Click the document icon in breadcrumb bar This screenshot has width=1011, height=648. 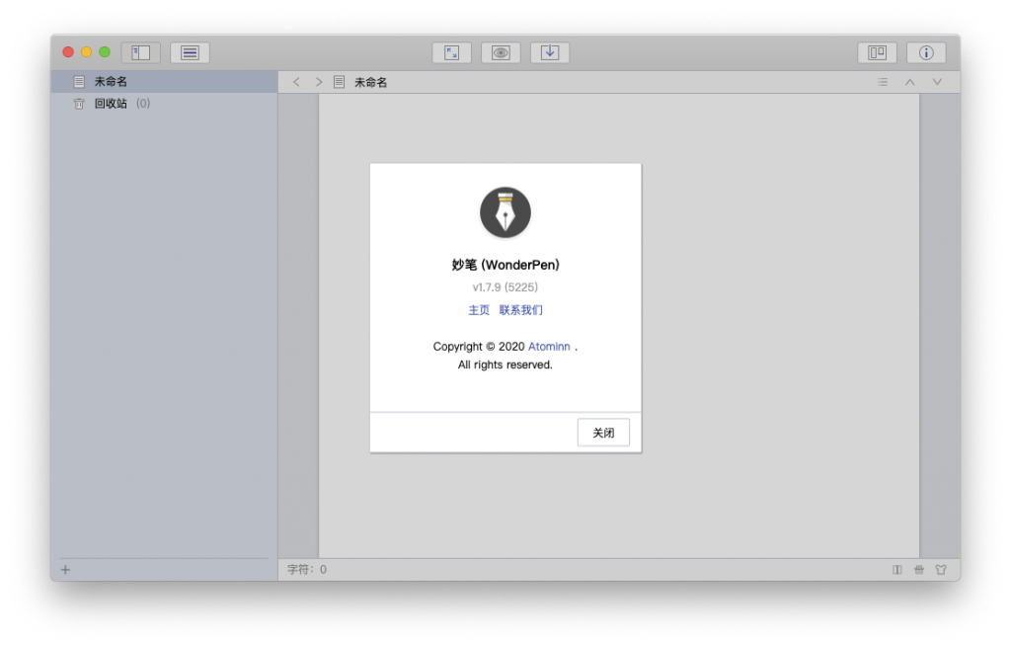340,82
